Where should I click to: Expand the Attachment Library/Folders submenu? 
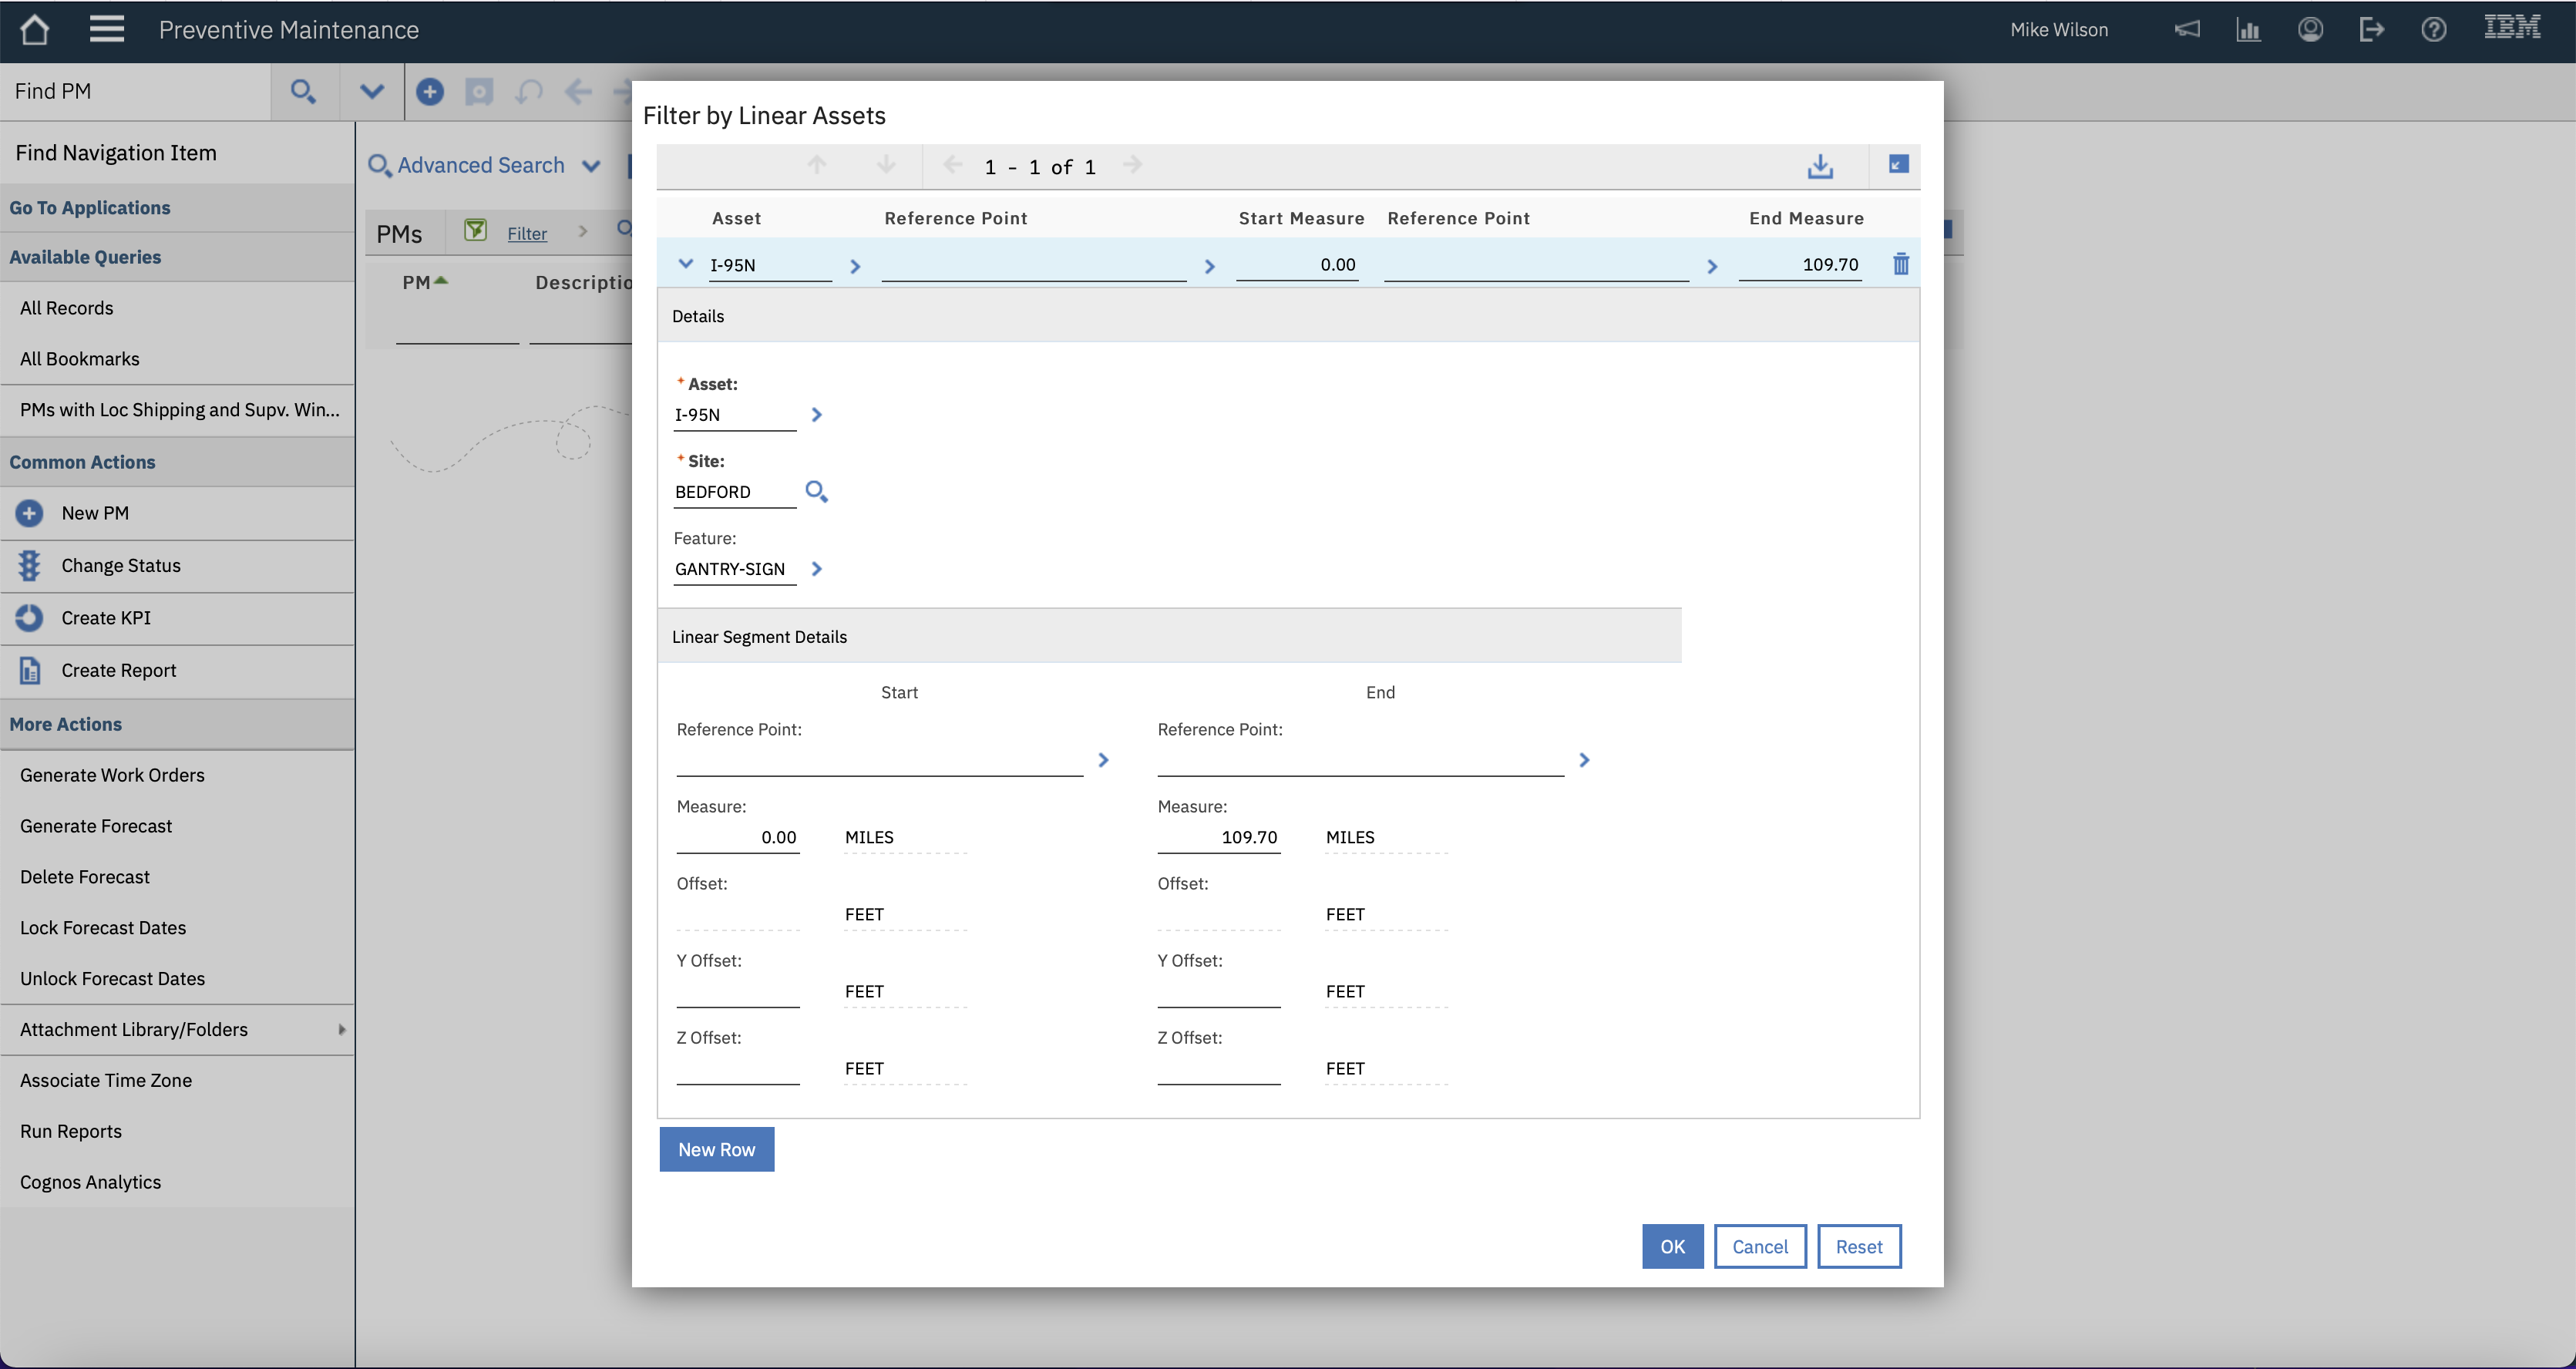click(x=342, y=1029)
